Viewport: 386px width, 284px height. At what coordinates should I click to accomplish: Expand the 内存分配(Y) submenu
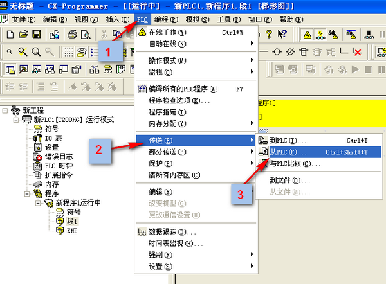196,123
